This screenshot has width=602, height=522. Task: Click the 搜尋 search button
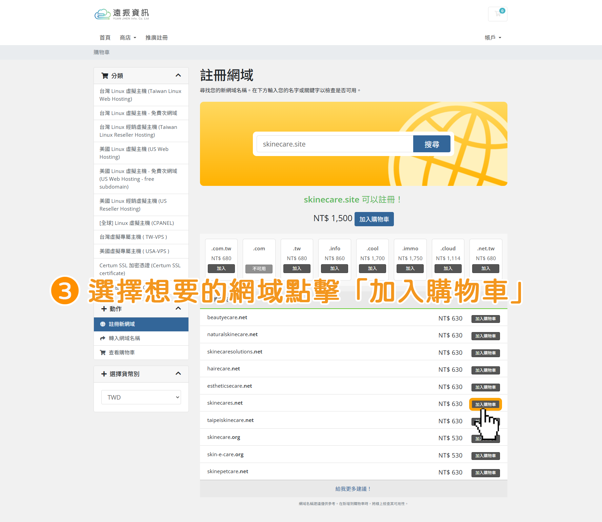tap(432, 144)
